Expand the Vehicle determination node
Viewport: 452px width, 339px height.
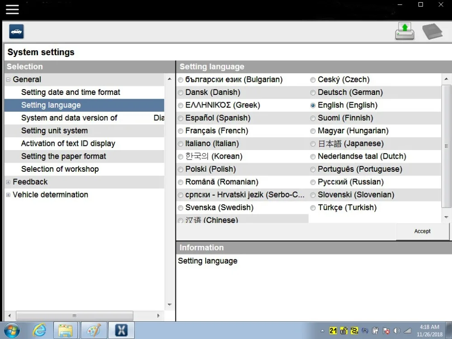(8, 195)
